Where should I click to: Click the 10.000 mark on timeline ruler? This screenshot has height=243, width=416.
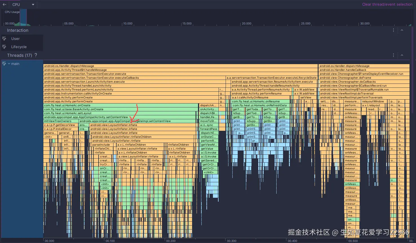coord(128,23)
